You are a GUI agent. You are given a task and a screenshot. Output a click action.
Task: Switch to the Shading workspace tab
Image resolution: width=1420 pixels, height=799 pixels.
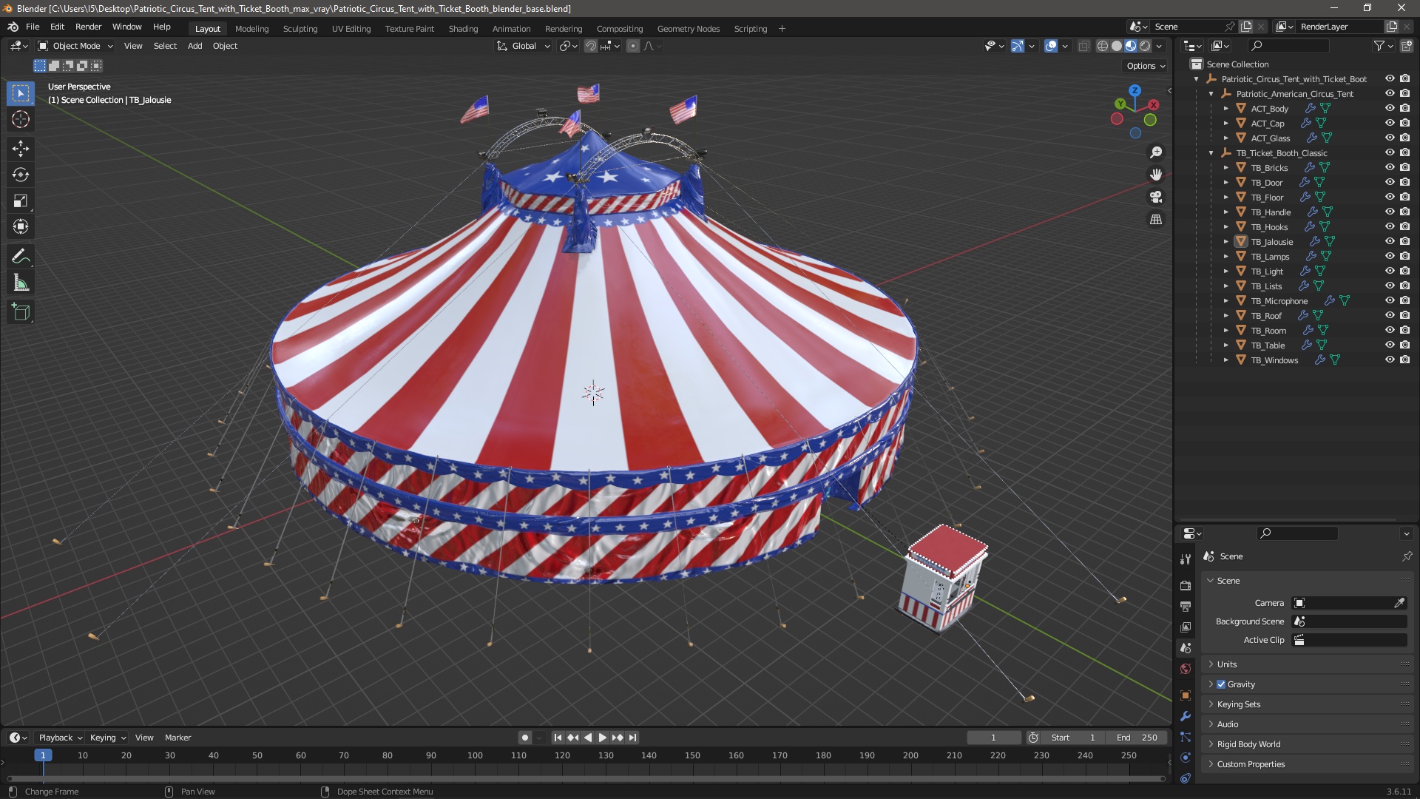[x=463, y=29]
